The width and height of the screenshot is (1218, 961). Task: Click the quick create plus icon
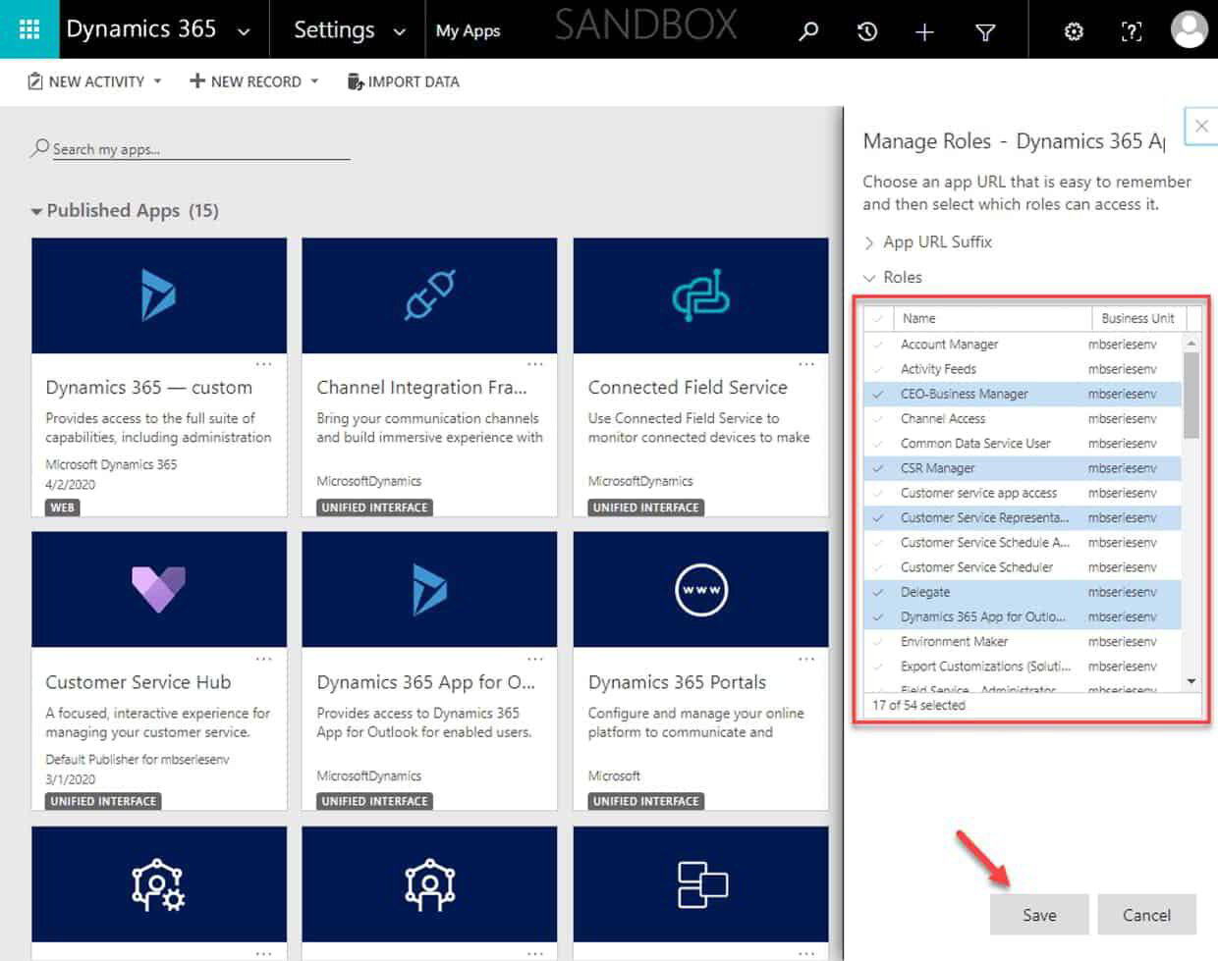[x=924, y=31]
